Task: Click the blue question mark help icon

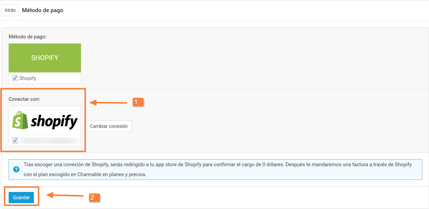Action: [x=16, y=169]
